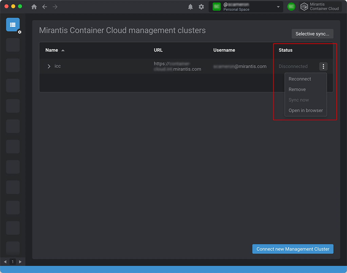Open the Mirantis Container Cloud extension button
Image resolution: width=347 pixels, height=273 pixels.
[320, 7]
